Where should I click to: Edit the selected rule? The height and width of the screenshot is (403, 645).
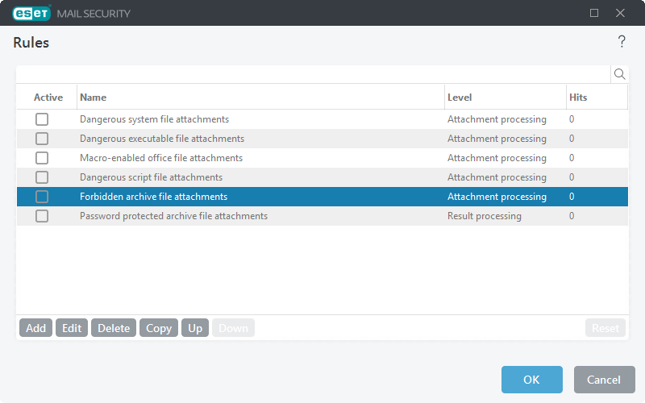[72, 328]
